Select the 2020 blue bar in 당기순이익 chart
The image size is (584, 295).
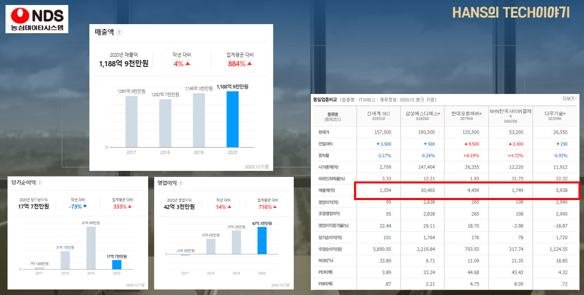coord(116,265)
